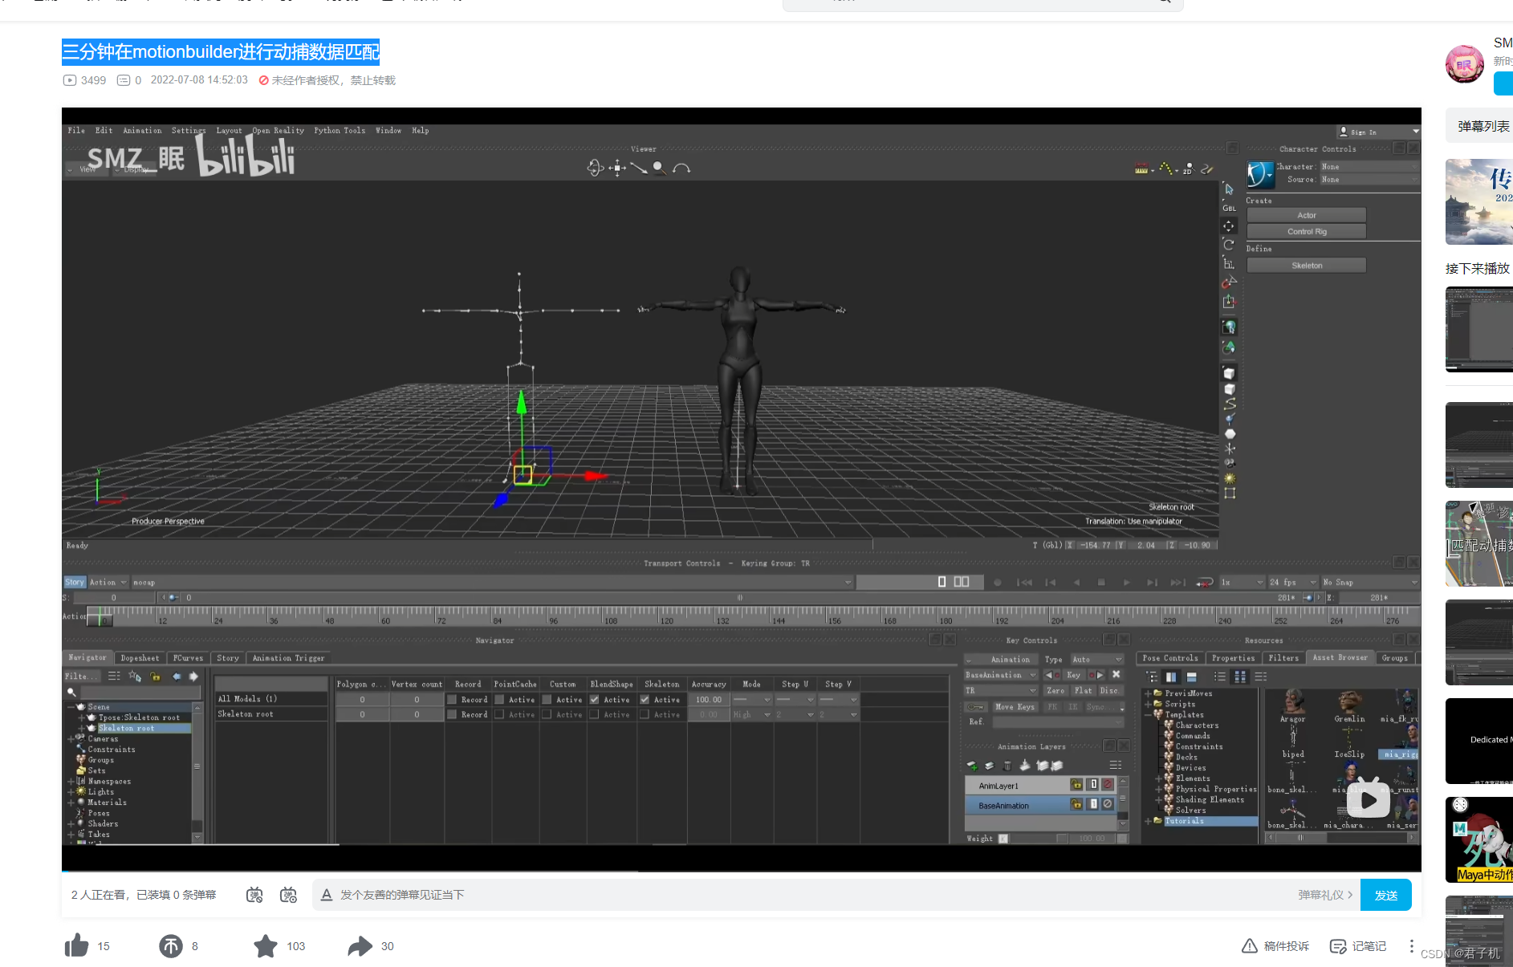Viewport: 1513px width, 967px height.
Task: Uncheck BlendShape Active for All Models
Action: (x=594, y=700)
